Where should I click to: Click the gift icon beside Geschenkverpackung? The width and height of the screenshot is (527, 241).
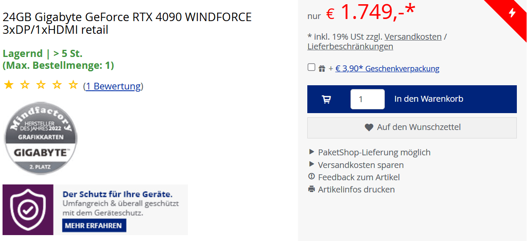coord(322,68)
